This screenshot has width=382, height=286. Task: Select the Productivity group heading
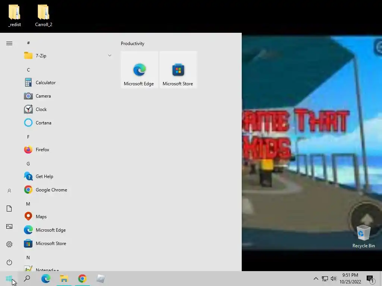coord(132,44)
